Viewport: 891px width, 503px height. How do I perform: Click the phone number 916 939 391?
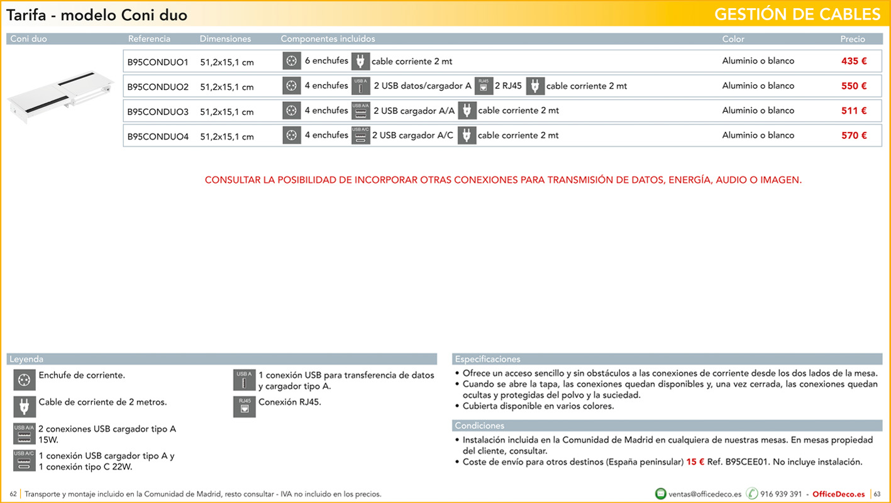coord(781,494)
